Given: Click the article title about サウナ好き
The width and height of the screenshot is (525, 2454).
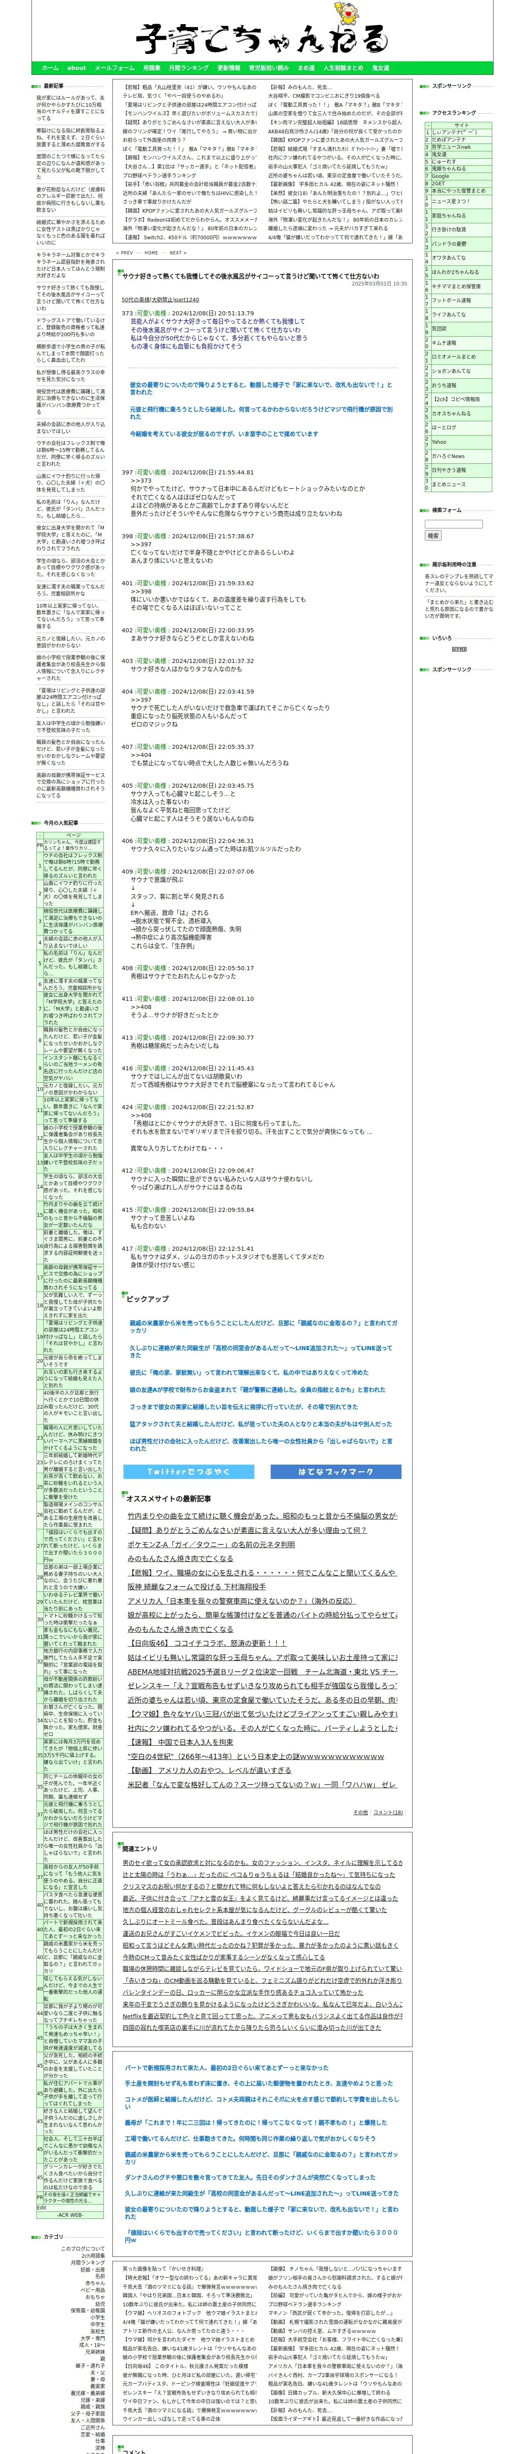Looking at the screenshot, I should click(251, 276).
